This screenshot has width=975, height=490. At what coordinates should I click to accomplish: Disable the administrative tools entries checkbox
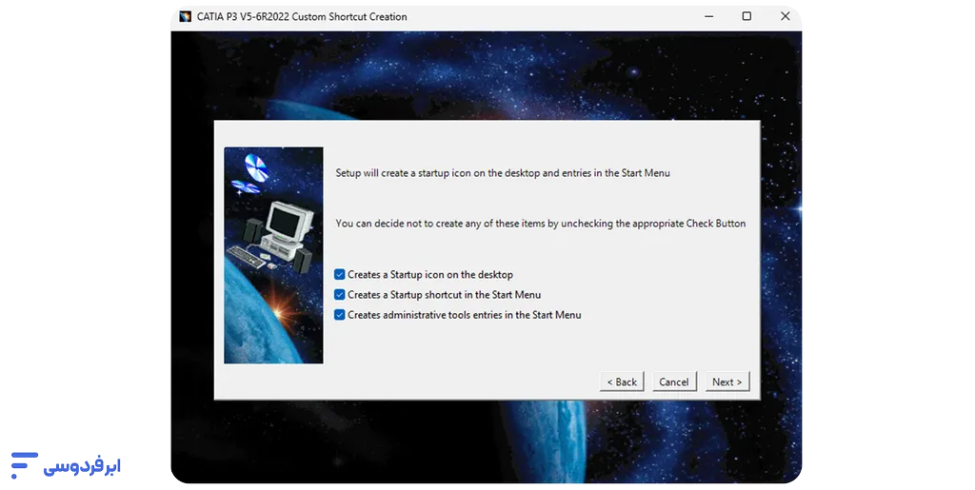coord(340,315)
